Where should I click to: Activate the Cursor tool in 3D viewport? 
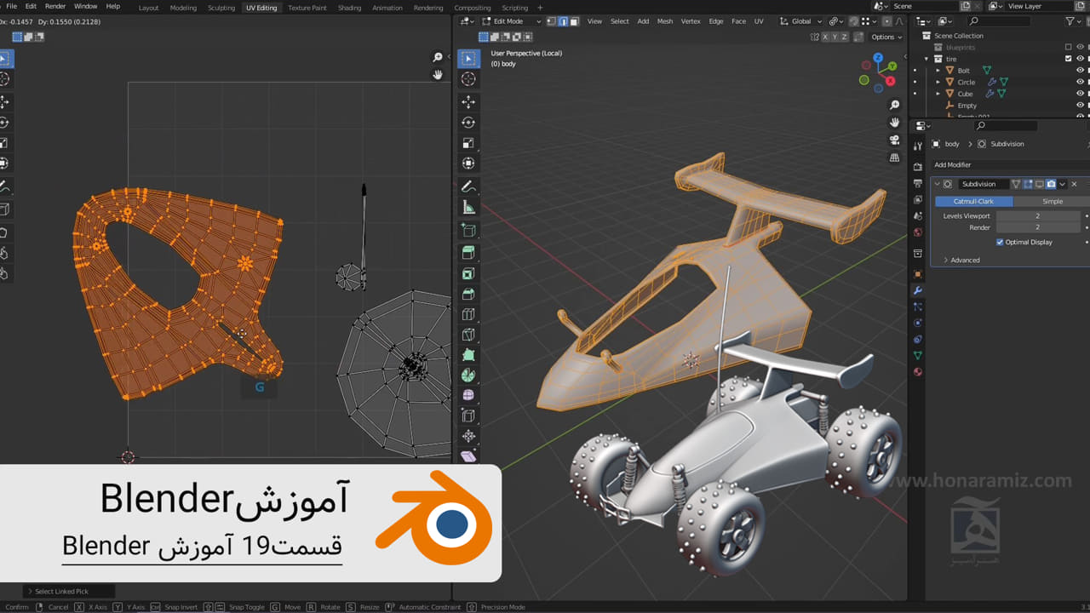point(468,79)
